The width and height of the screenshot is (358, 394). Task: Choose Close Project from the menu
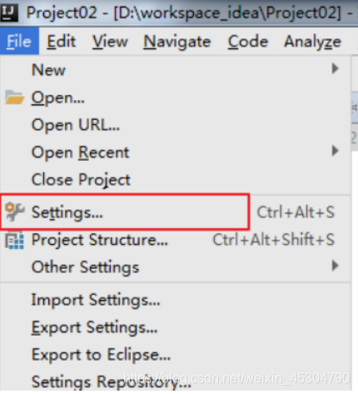176,180
